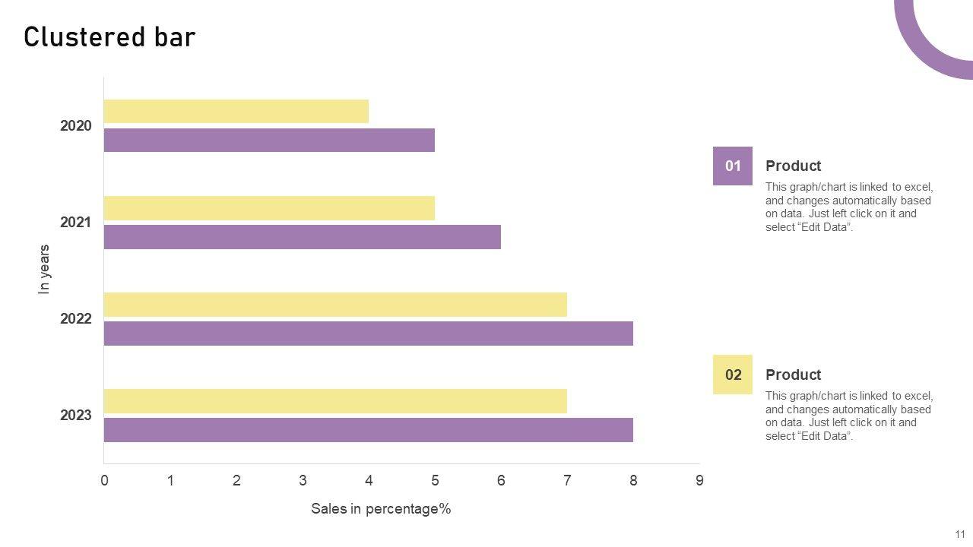Select the yellow bar for 2023
This screenshot has height=547, width=973.
(335, 401)
